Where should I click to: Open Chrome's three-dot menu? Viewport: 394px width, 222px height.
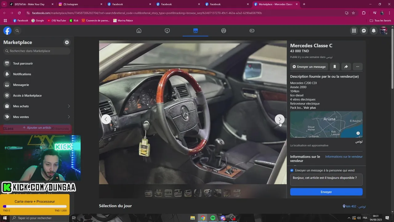tap(389, 13)
